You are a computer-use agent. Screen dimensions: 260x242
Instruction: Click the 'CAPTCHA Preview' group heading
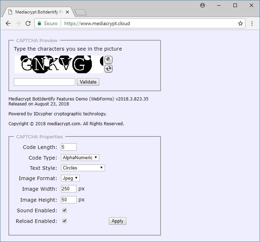[x=37, y=41]
